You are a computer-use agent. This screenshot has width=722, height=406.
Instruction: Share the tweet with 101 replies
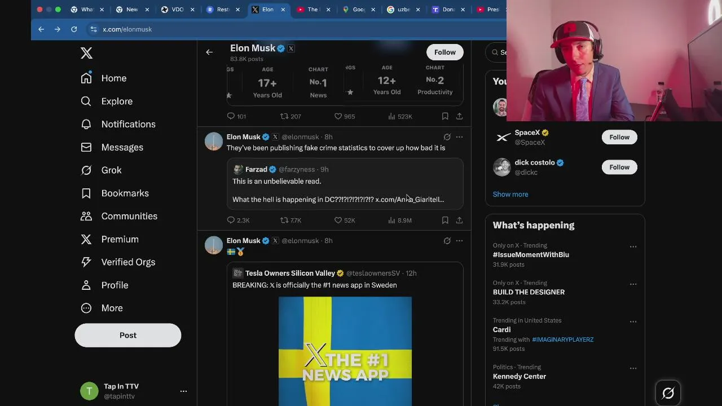[459, 116]
